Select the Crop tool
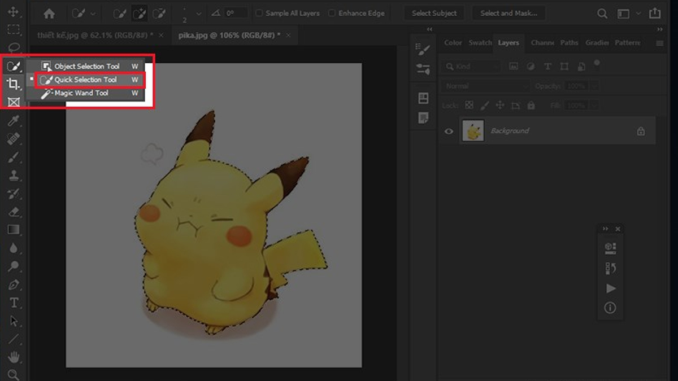The height and width of the screenshot is (381, 678). pyautogui.click(x=14, y=84)
